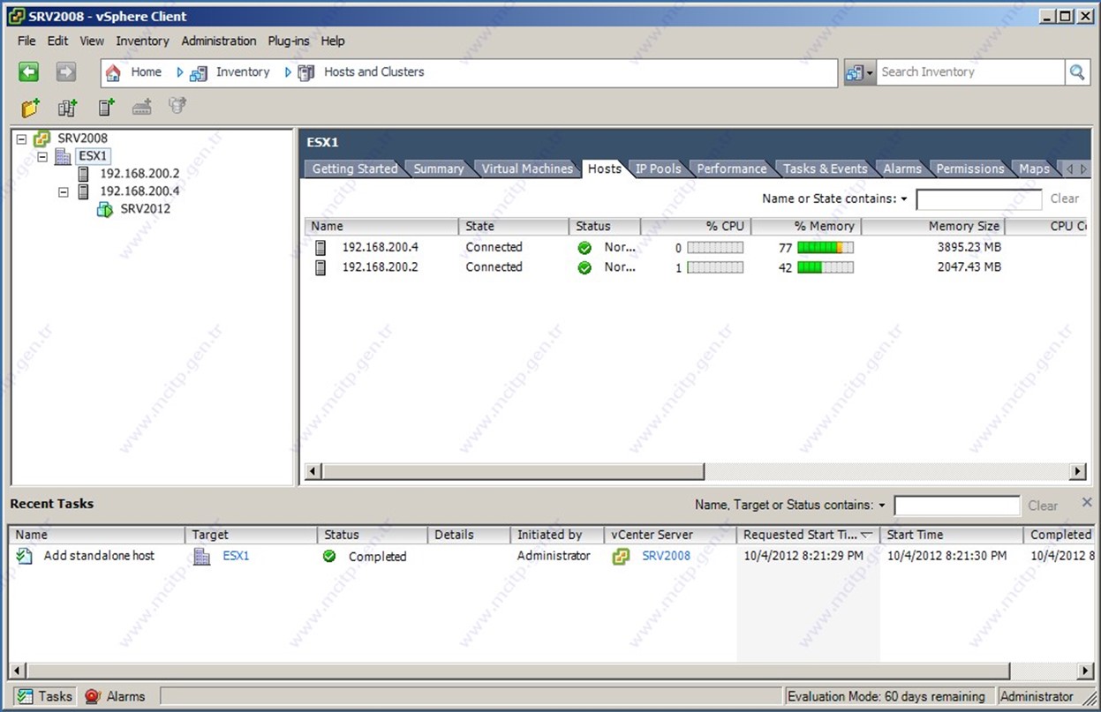Collapse the SRV2008 tree node

coord(21,139)
